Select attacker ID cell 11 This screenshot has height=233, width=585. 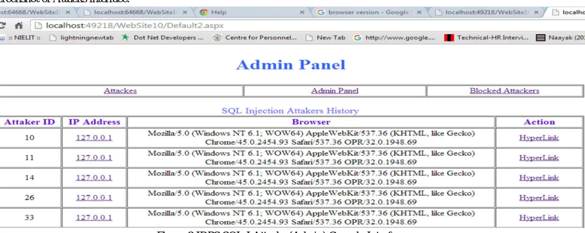[29, 158]
